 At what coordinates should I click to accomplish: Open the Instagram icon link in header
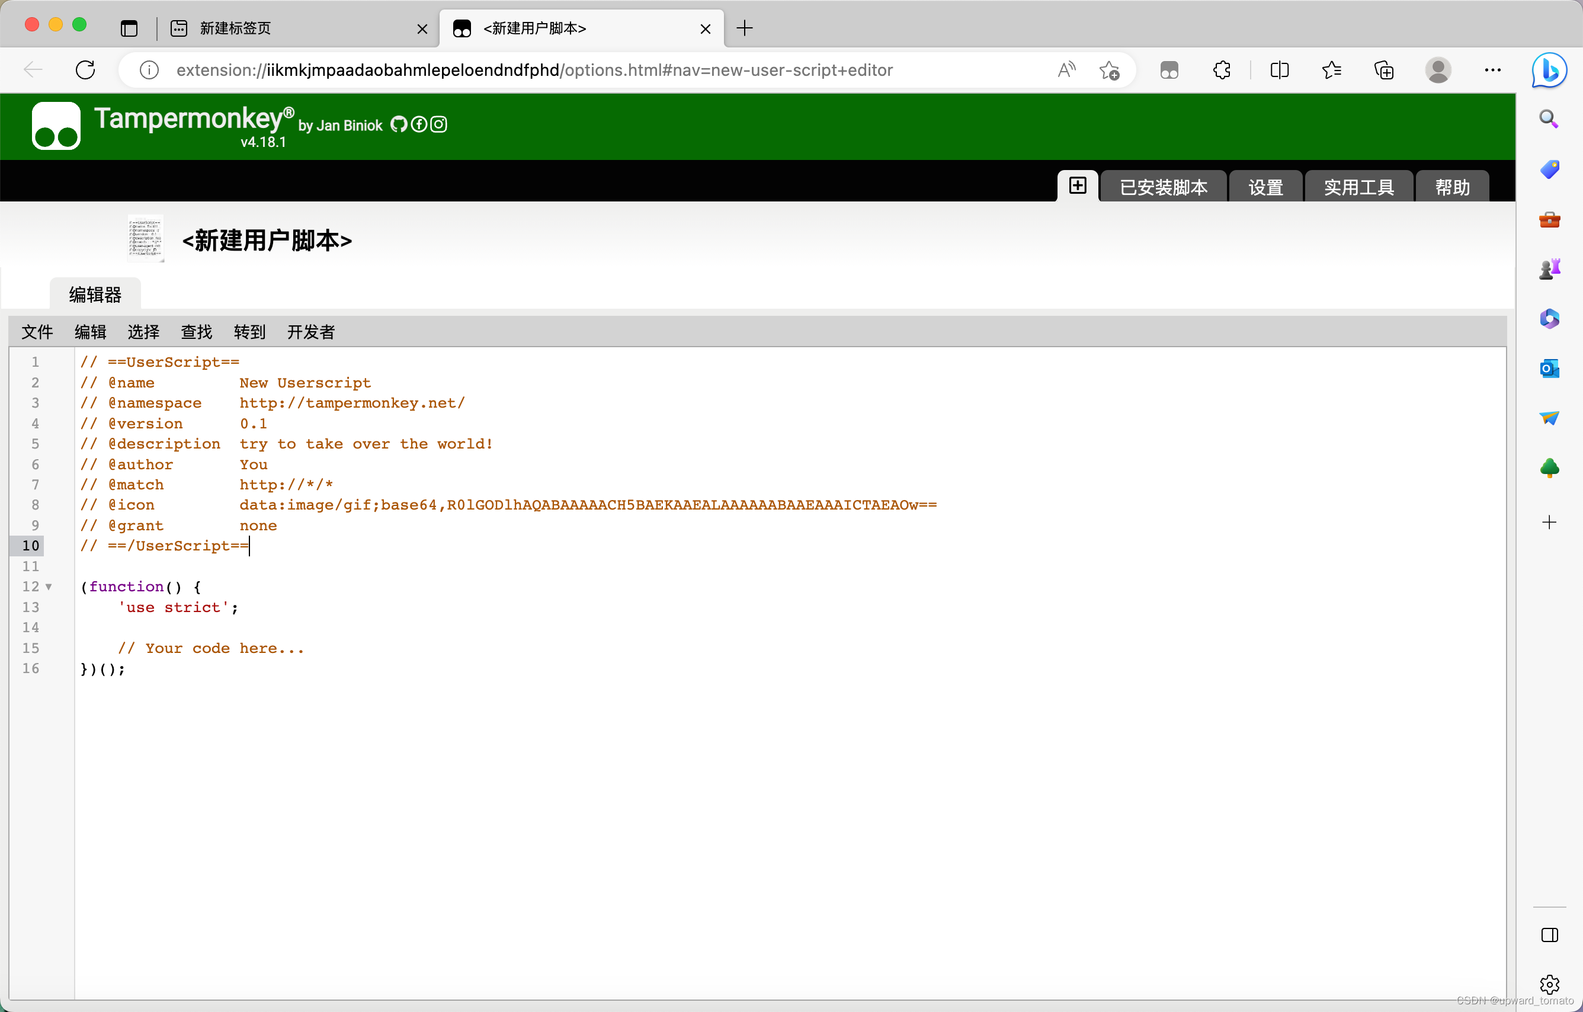point(439,124)
